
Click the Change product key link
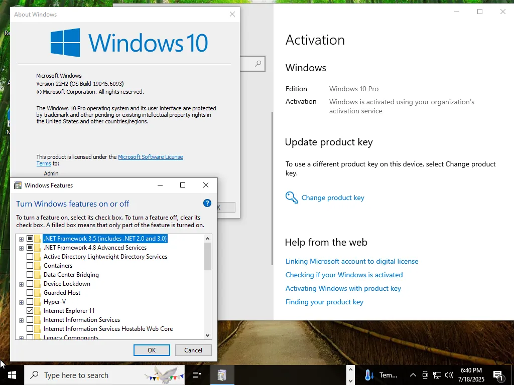[333, 198]
